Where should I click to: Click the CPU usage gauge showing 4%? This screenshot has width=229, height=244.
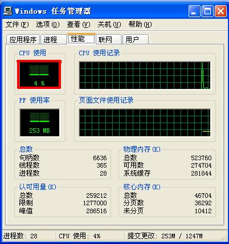pyautogui.click(x=39, y=75)
